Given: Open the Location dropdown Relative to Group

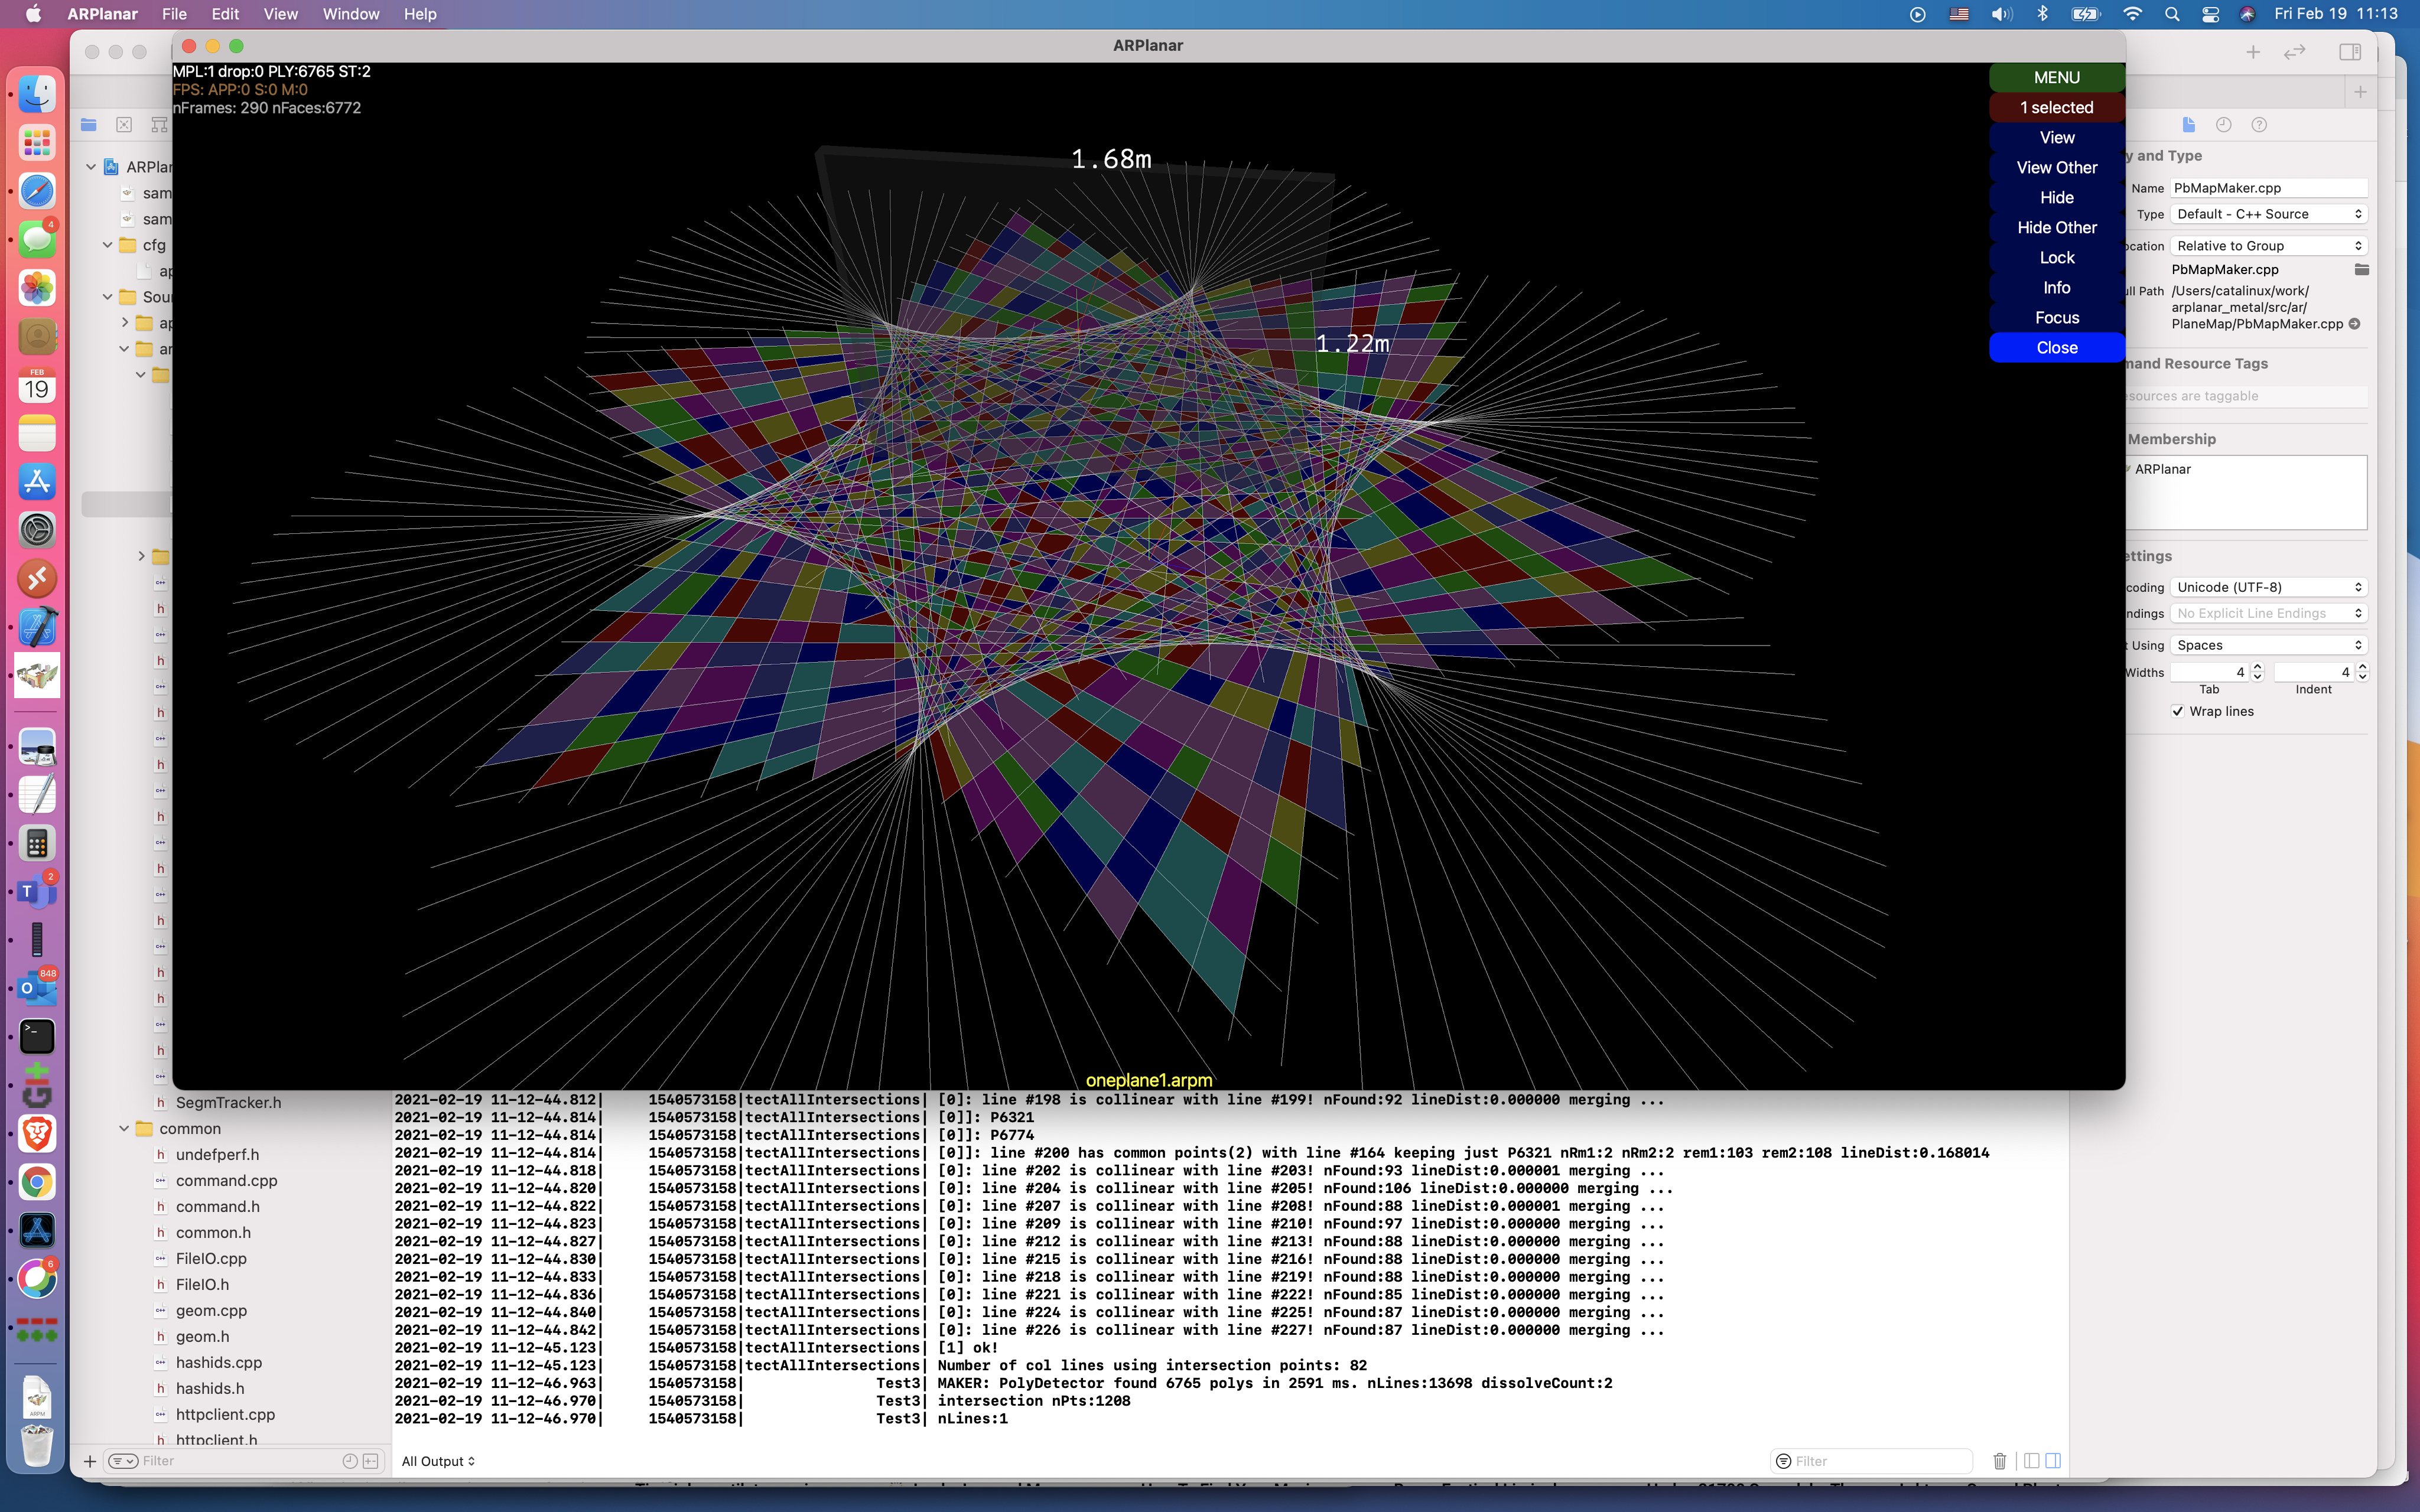Looking at the screenshot, I should [x=2268, y=246].
